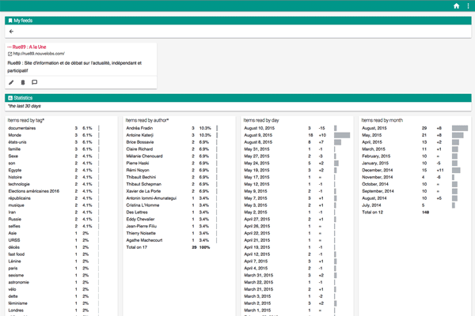The width and height of the screenshot is (475, 316).
Task: Click the Statistics chart icon
Action: coord(9,97)
